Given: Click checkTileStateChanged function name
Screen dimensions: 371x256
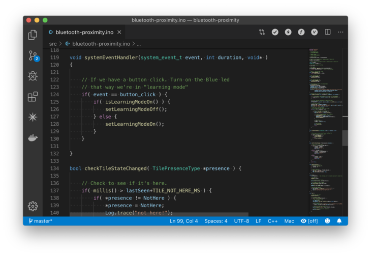Looking at the screenshot, I should click(116, 168).
